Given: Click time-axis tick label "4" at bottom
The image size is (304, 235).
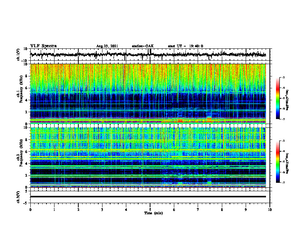Looking at the screenshot, I should (x=126, y=210).
